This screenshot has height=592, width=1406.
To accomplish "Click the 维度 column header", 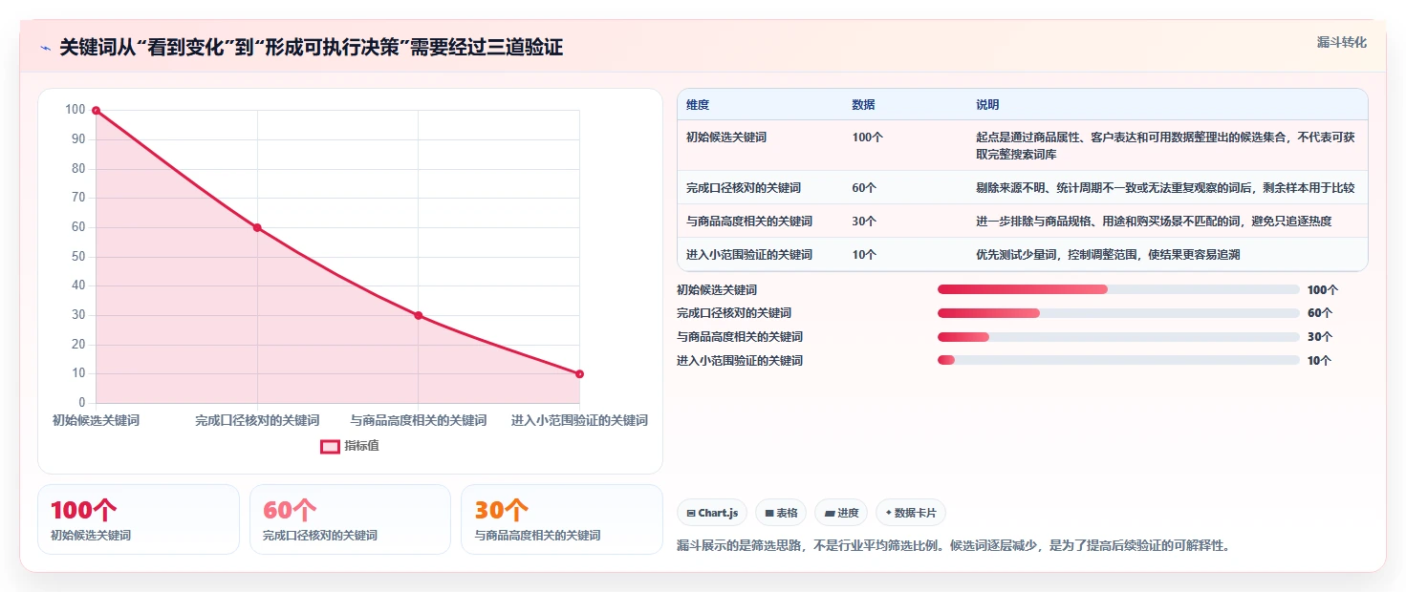I will coord(698,104).
